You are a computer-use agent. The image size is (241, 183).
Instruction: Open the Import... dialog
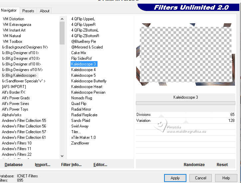click(x=43, y=165)
